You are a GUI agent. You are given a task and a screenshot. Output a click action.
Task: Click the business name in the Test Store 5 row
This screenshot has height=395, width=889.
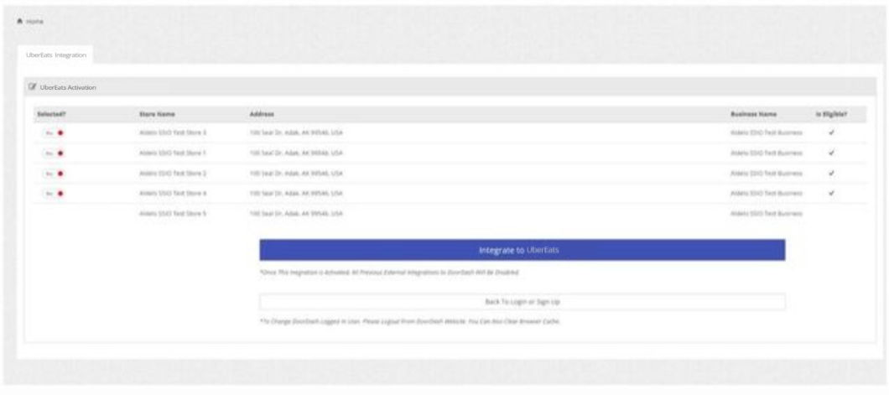point(767,214)
